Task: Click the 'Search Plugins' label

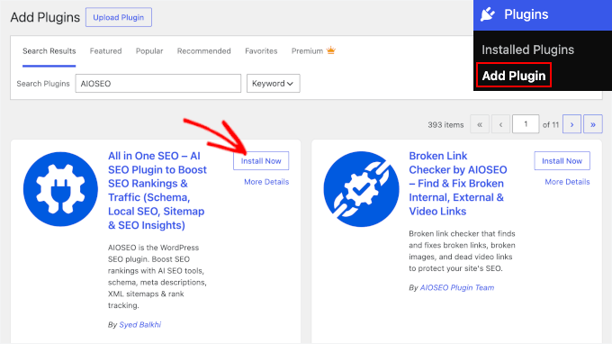Action: tap(43, 84)
